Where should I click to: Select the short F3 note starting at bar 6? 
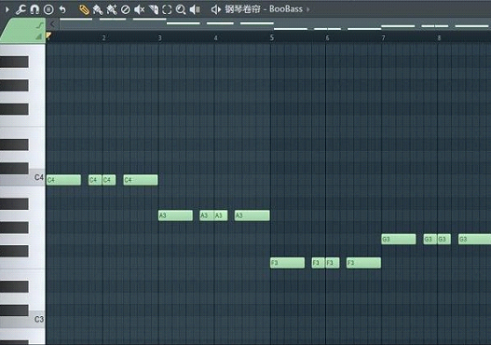click(x=333, y=263)
